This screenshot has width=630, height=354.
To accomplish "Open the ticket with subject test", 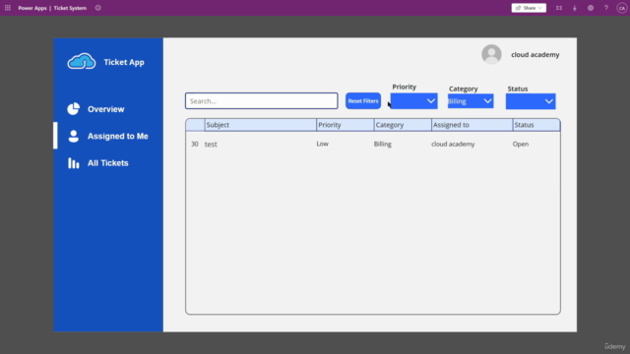I will (211, 145).
